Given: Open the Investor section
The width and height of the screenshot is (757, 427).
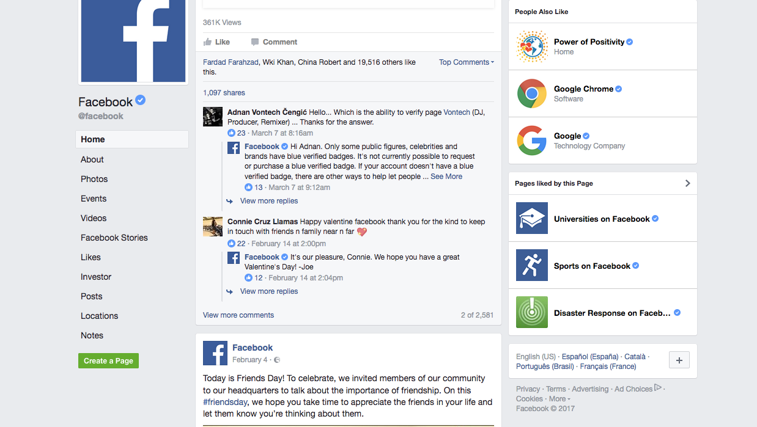Looking at the screenshot, I should [x=96, y=277].
